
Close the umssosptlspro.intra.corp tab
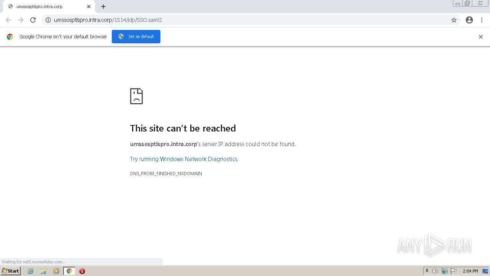click(89, 7)
